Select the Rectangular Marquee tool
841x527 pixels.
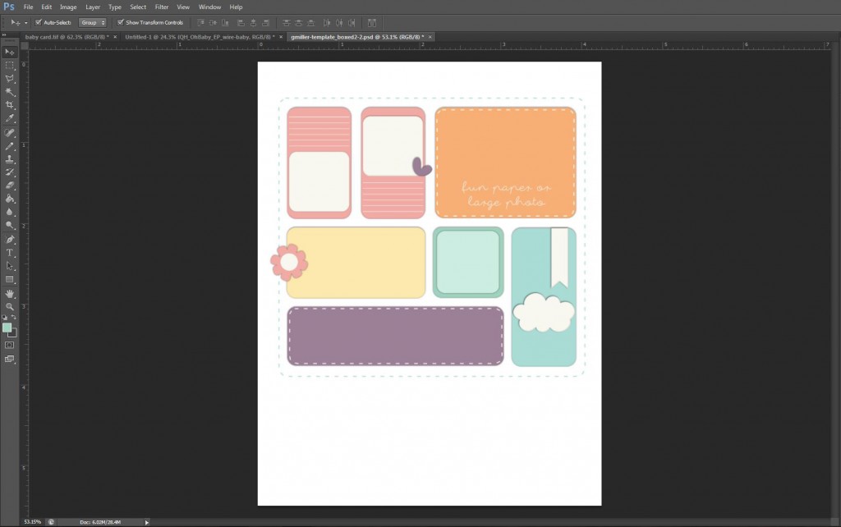[10, 66]
